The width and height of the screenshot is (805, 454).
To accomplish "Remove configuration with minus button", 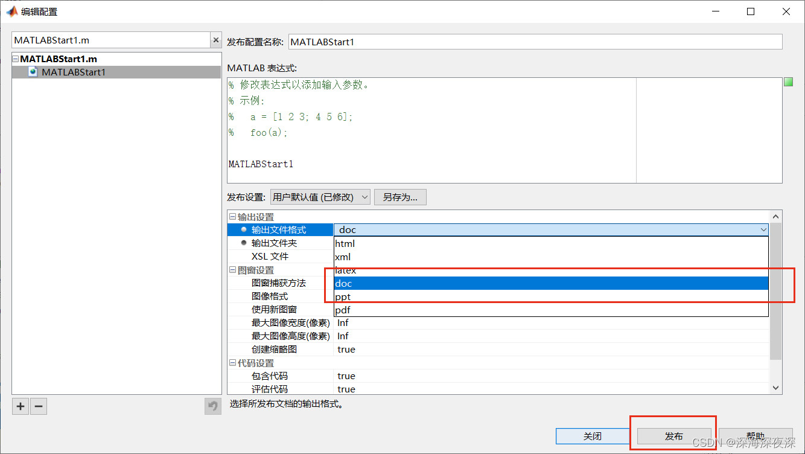I will click(39, 406).
